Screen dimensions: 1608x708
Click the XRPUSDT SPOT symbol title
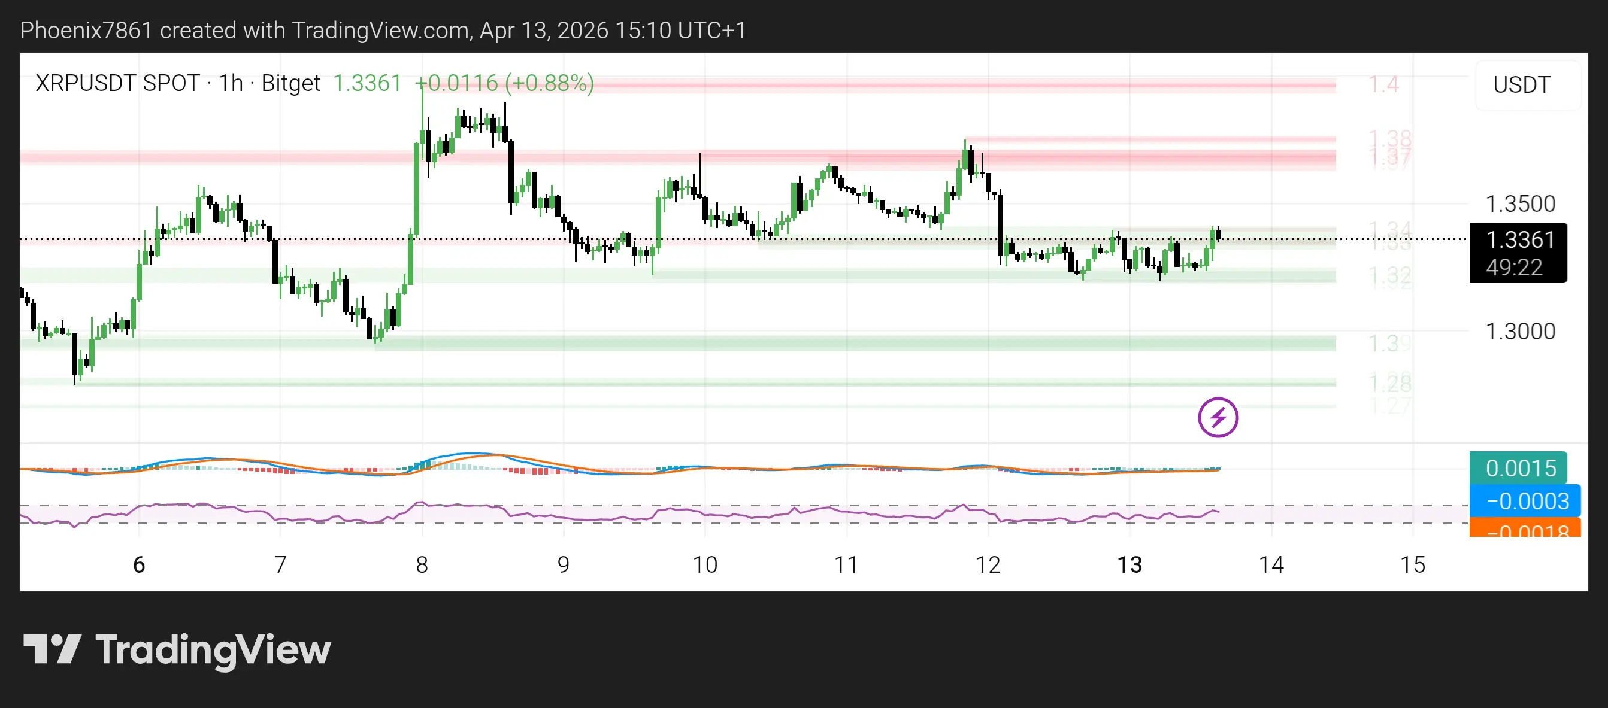117,83
